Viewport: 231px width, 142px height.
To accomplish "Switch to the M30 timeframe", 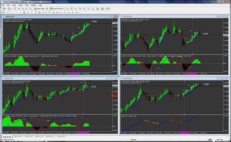I will pos(57,12).
